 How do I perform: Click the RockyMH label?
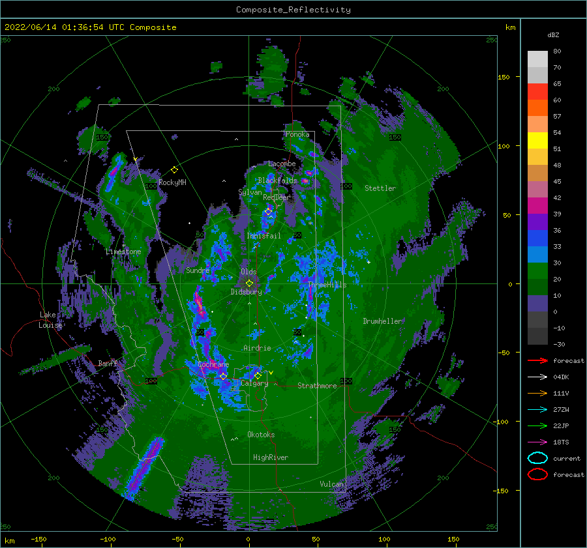click(172, 182)
